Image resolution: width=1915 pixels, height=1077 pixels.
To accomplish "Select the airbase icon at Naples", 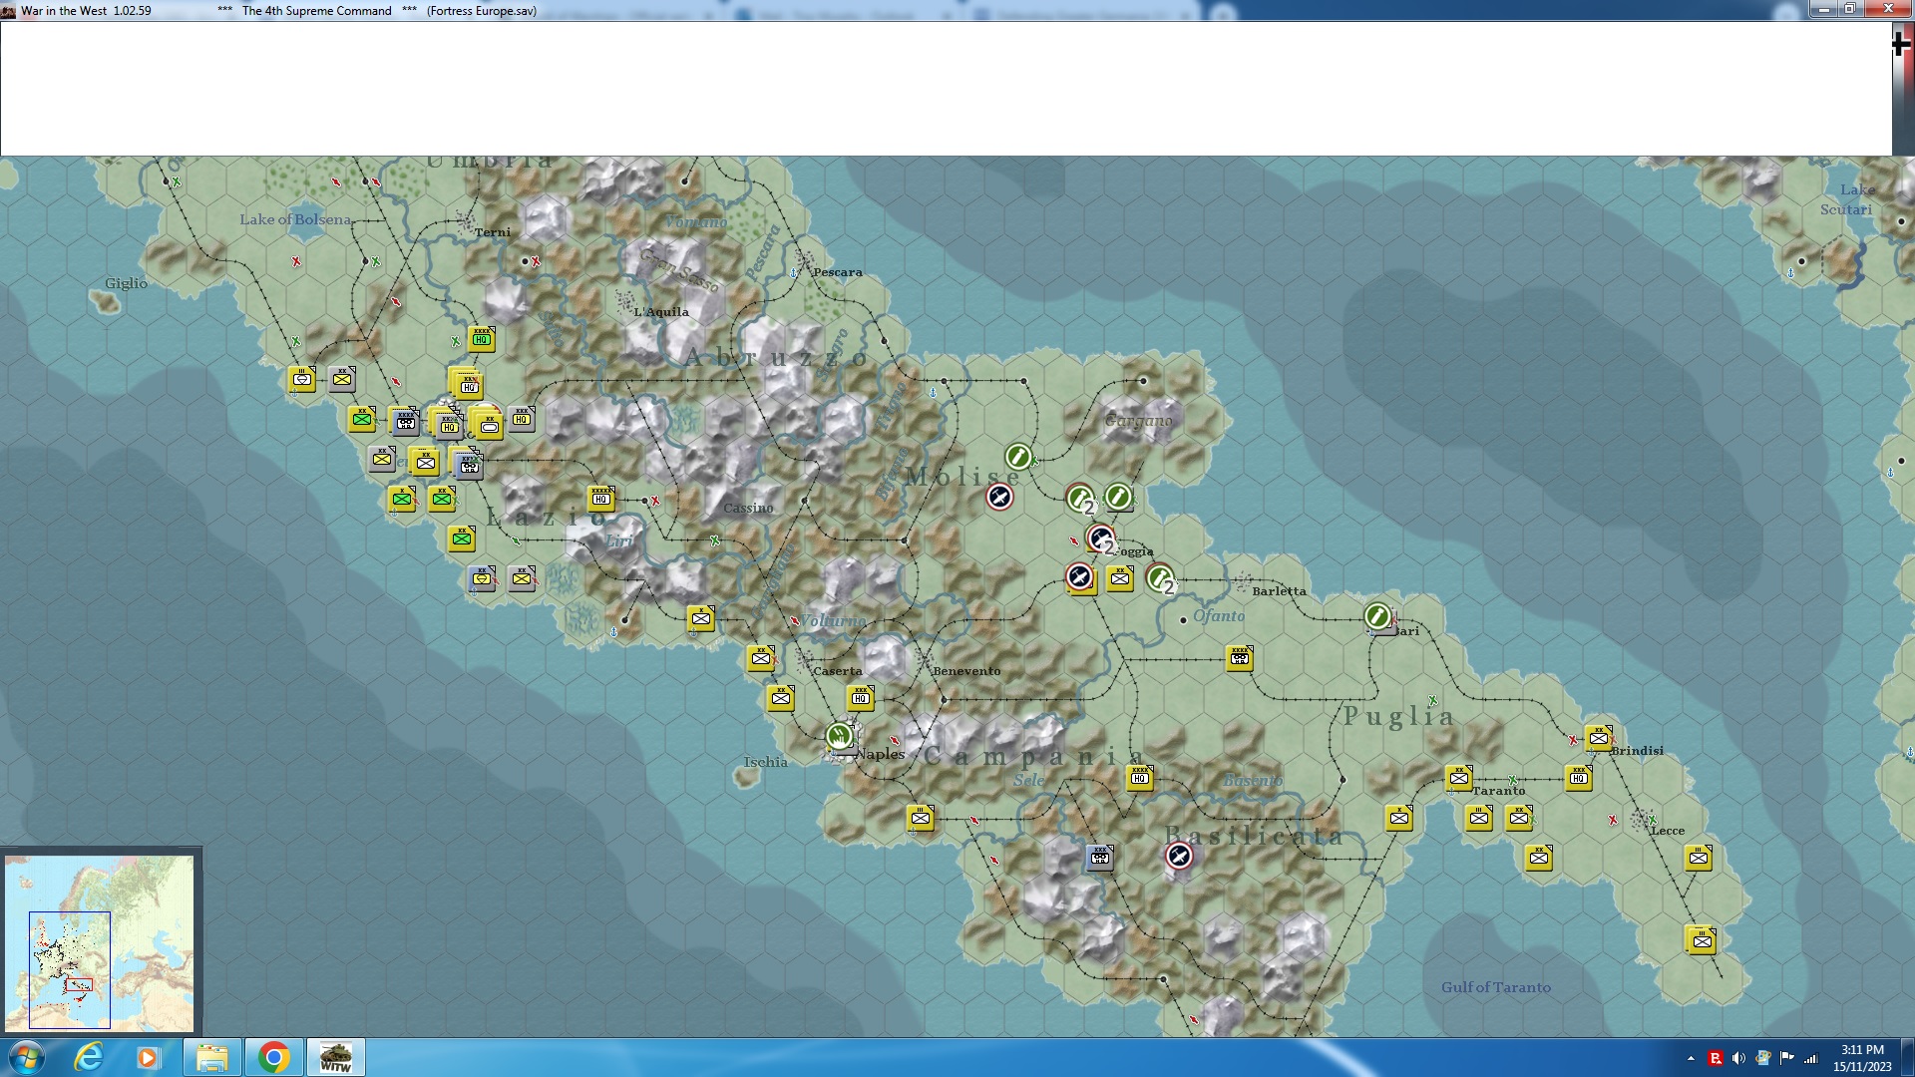I will 840,737.
